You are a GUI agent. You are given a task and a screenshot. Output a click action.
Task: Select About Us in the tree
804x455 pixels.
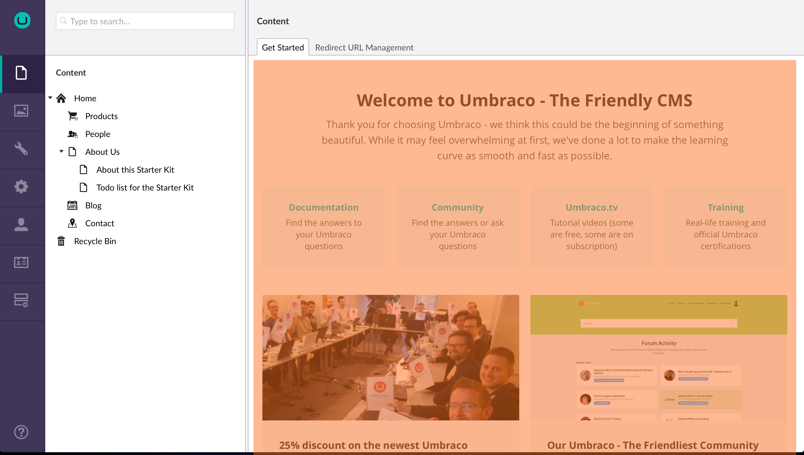[102, 151]
